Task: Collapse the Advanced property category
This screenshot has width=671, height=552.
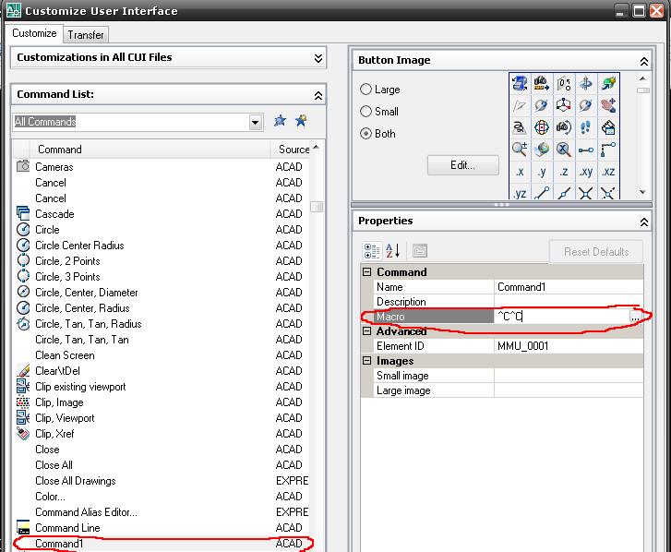Action: pos(366,330)
